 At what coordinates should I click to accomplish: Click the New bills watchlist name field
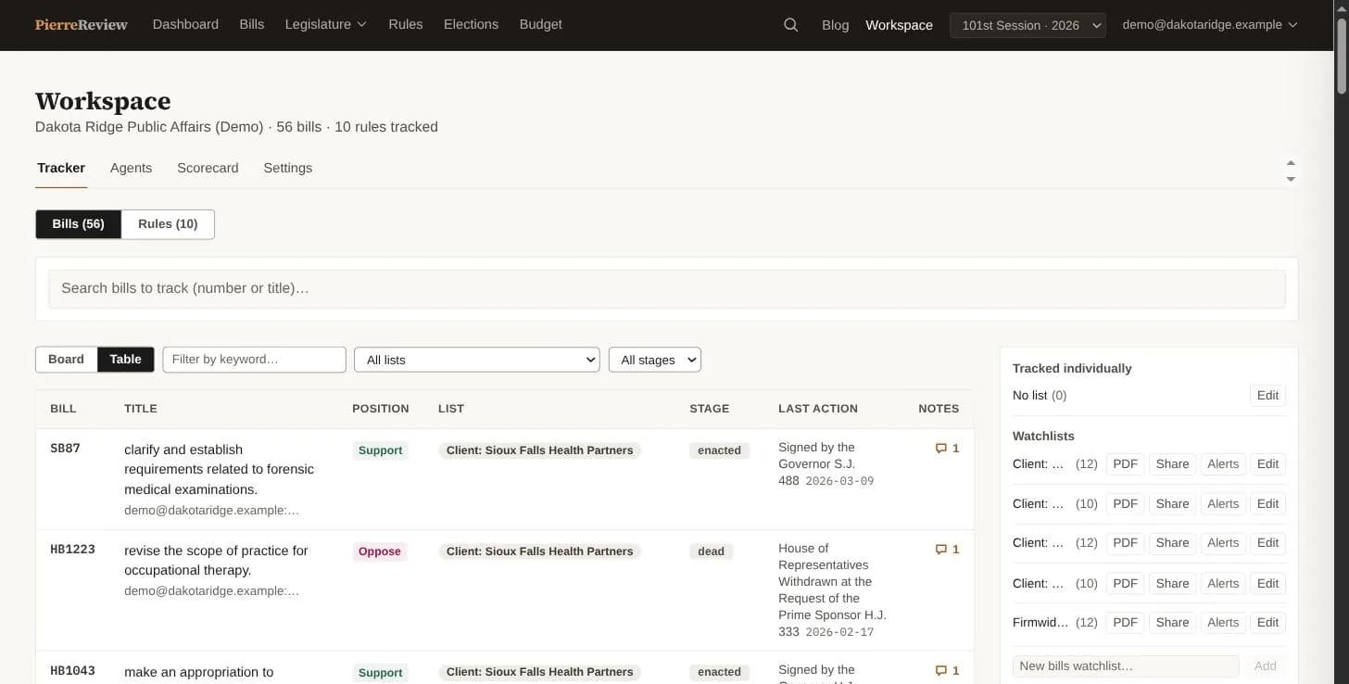coord(1126,666)
